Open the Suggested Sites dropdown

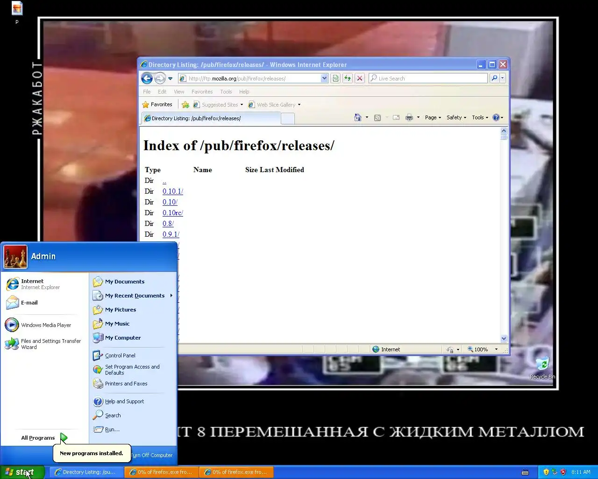[218, 105]
